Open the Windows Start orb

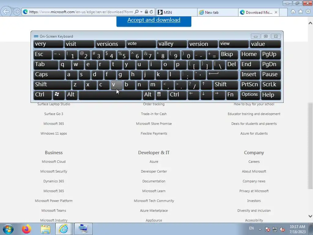(x=8, y=229)
